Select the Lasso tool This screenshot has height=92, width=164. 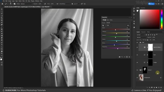pyautogui.click(x=2, y=14)
